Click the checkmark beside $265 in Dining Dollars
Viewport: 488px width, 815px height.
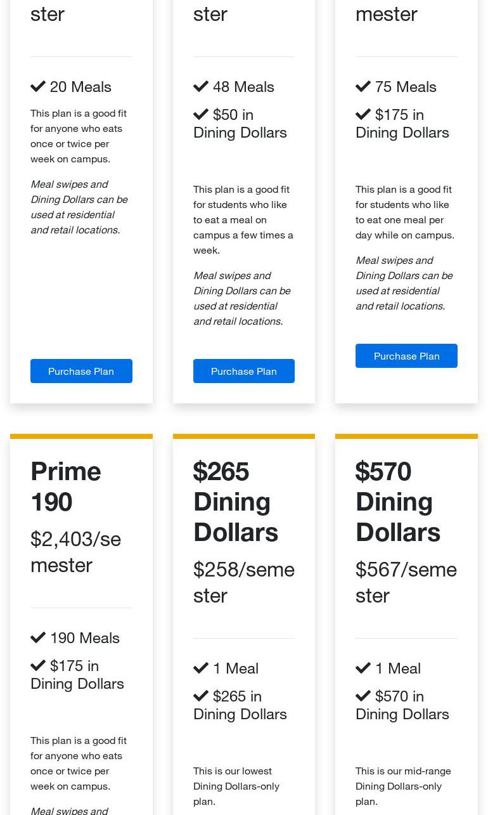tap(201, 696)
